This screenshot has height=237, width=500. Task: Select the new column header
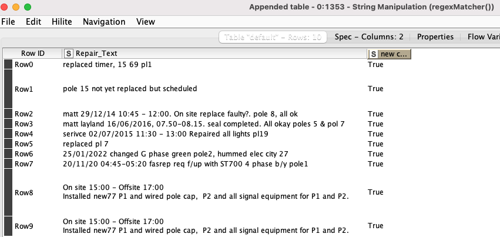click(x=390, y=54)
